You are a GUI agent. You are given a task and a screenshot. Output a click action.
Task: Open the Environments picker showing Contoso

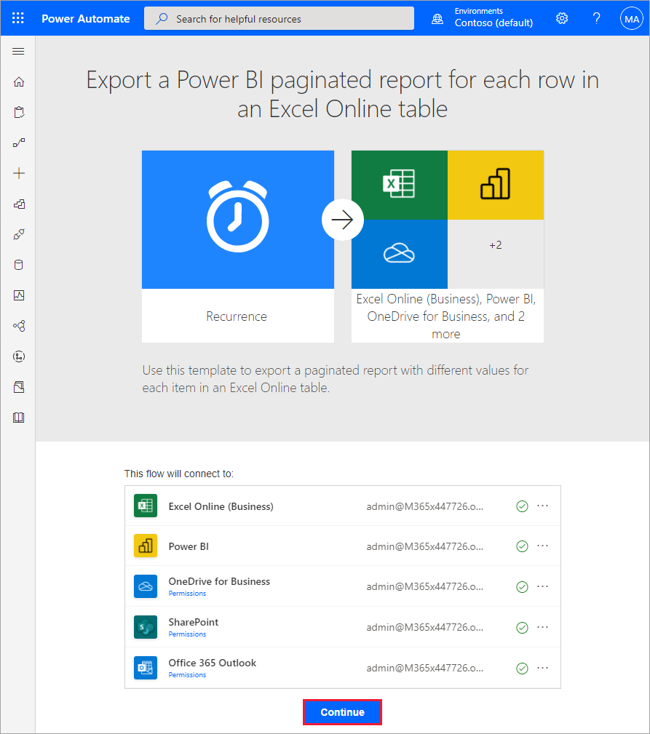click(x=484, y=18)
